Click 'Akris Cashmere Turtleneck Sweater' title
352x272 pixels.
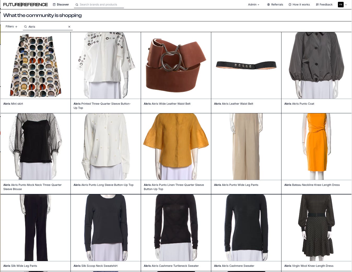[171, 266]
